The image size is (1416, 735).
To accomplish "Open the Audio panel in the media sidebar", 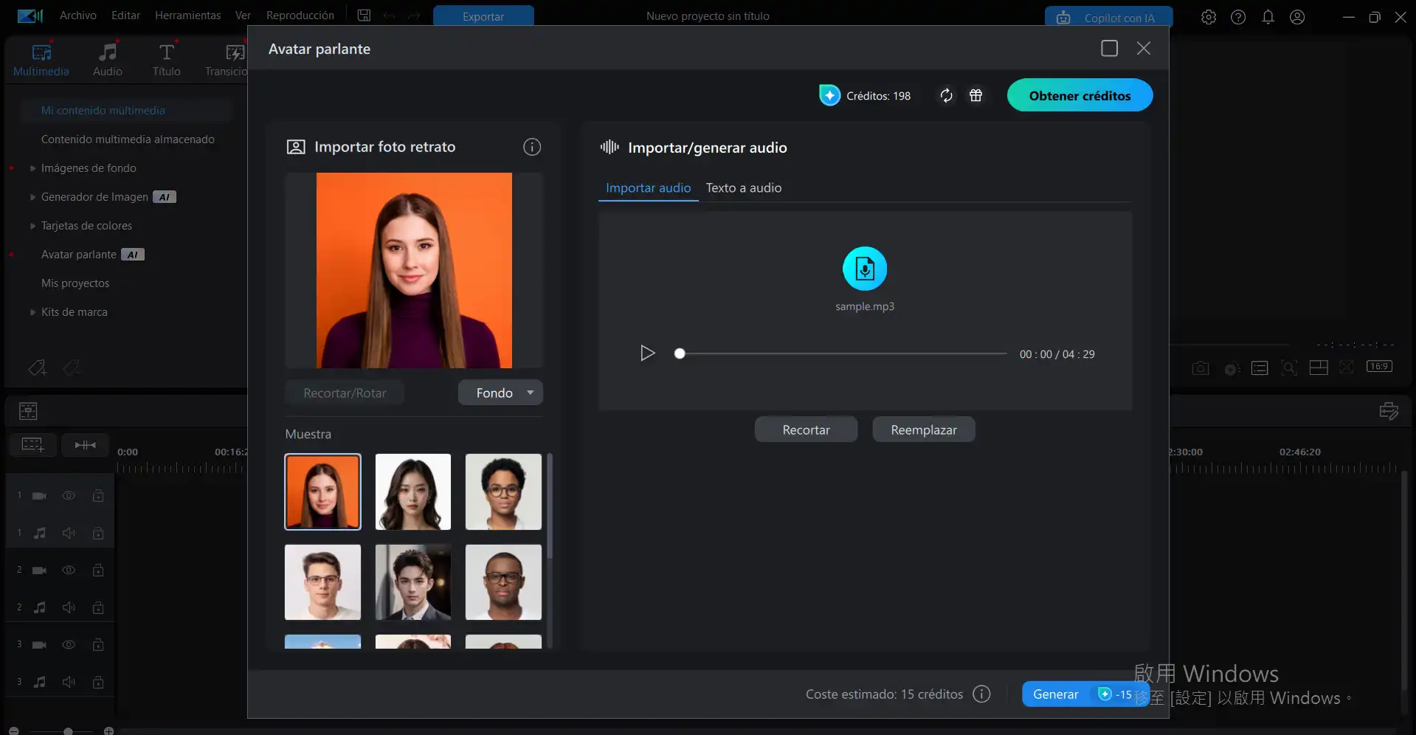I will tap(107, 58).
